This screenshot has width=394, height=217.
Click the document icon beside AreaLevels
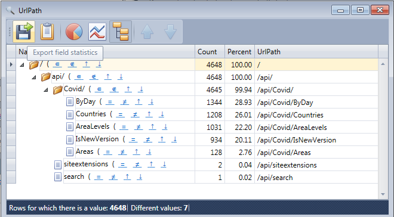[70, 127]
